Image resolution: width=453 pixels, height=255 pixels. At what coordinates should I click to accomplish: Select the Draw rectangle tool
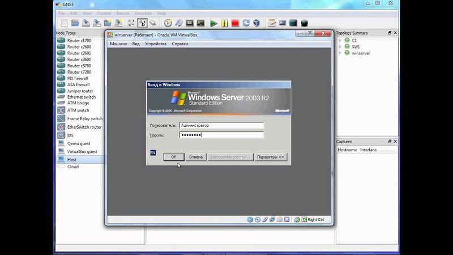click(293, 23)
